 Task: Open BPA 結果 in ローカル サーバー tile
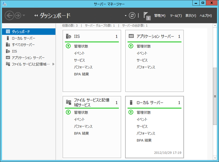click(x=144, y=140)
